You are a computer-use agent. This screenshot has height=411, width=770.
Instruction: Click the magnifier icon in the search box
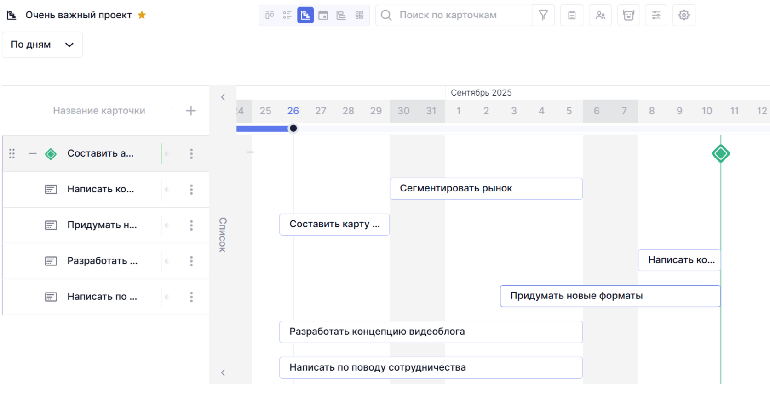[386, 15]
